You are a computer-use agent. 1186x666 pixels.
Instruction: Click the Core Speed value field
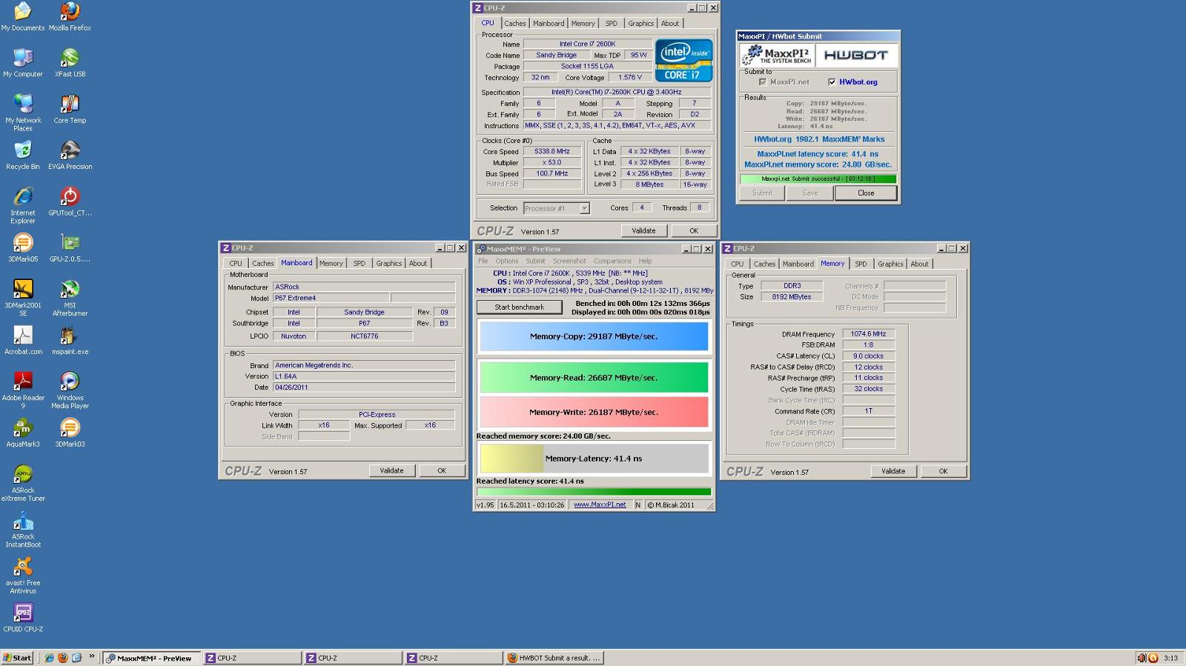(x=551, y=152)
